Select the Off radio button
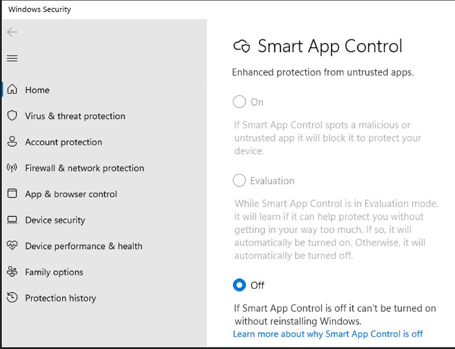455x349 pixels. [x=239, y=285]
